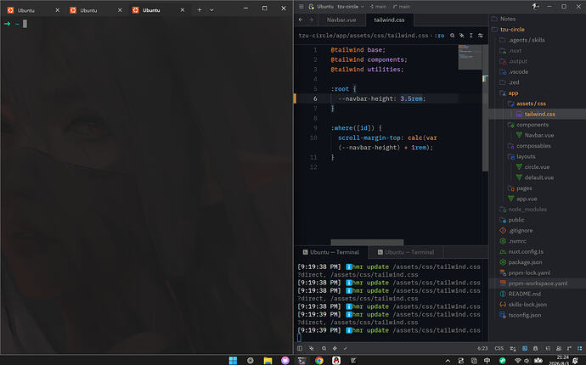
Task: Launch Google Chrome from the taskbar
Action: point(319,360)
